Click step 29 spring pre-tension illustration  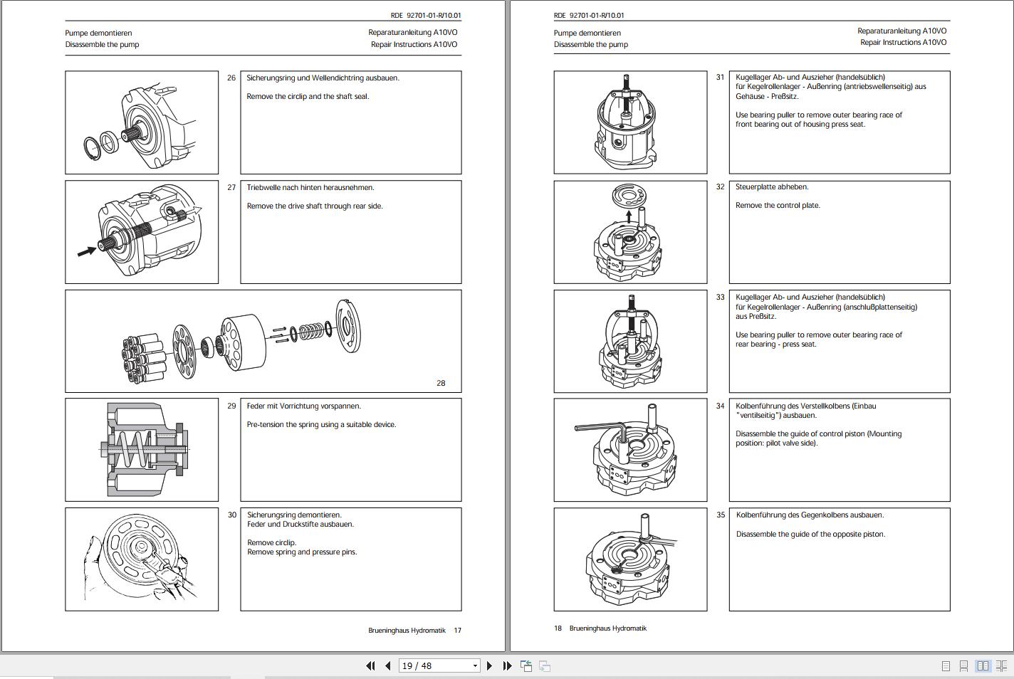point(142,450)
